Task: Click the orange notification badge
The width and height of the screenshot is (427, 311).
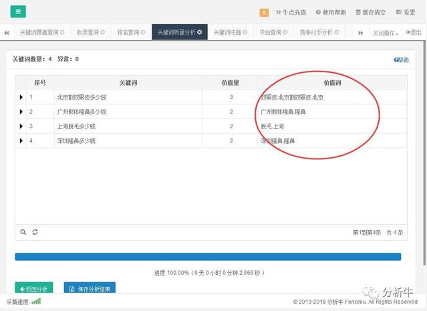Action: click(264, 12)
